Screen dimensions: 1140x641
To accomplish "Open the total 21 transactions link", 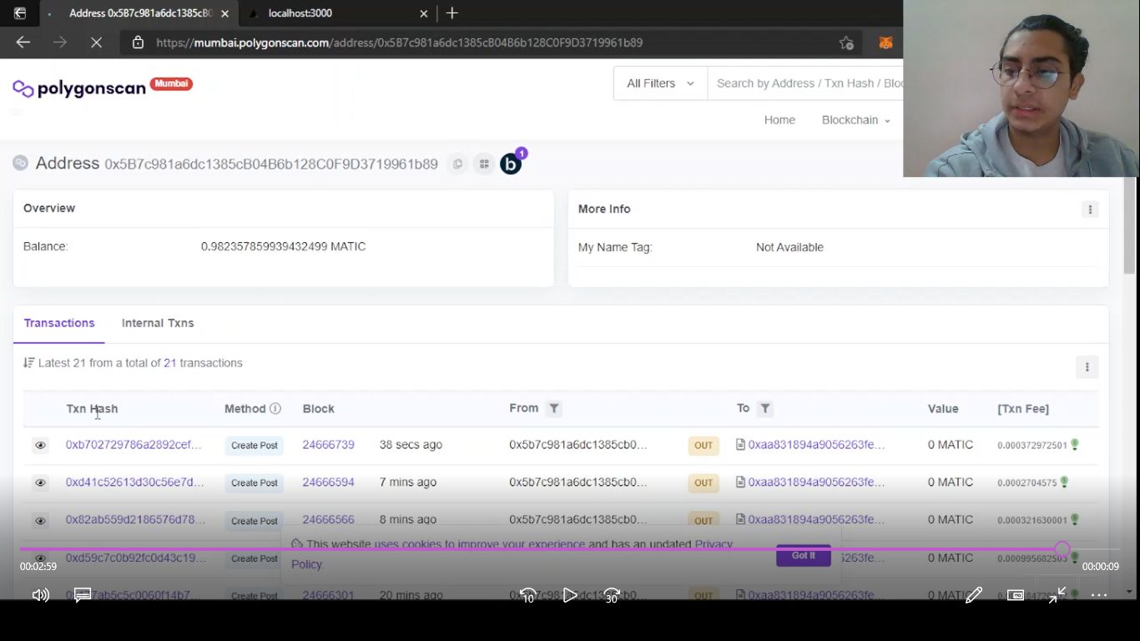I will click(x=170, y=363).
